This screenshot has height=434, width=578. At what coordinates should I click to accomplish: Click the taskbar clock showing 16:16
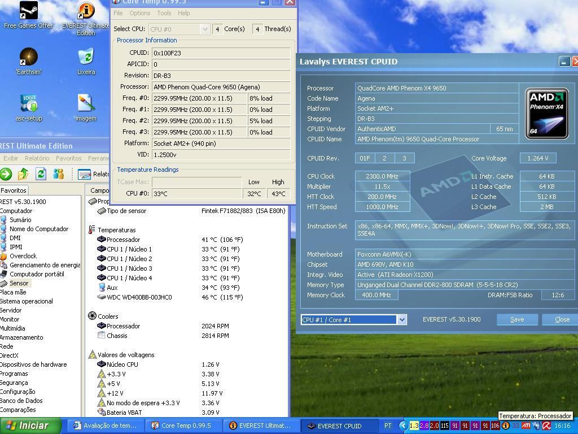[x=563, y=426]
